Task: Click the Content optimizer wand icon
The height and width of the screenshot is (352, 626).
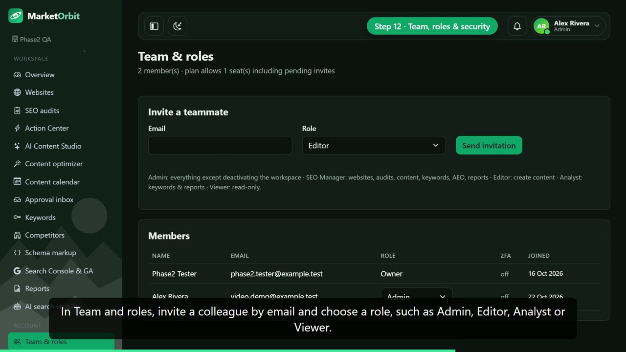Action: [18, 164]
